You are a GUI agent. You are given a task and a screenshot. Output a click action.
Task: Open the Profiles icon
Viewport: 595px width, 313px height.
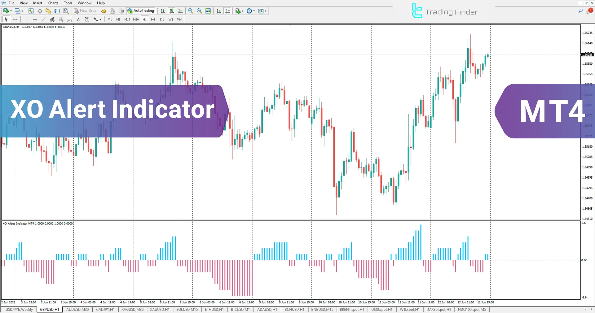point(18,11)
